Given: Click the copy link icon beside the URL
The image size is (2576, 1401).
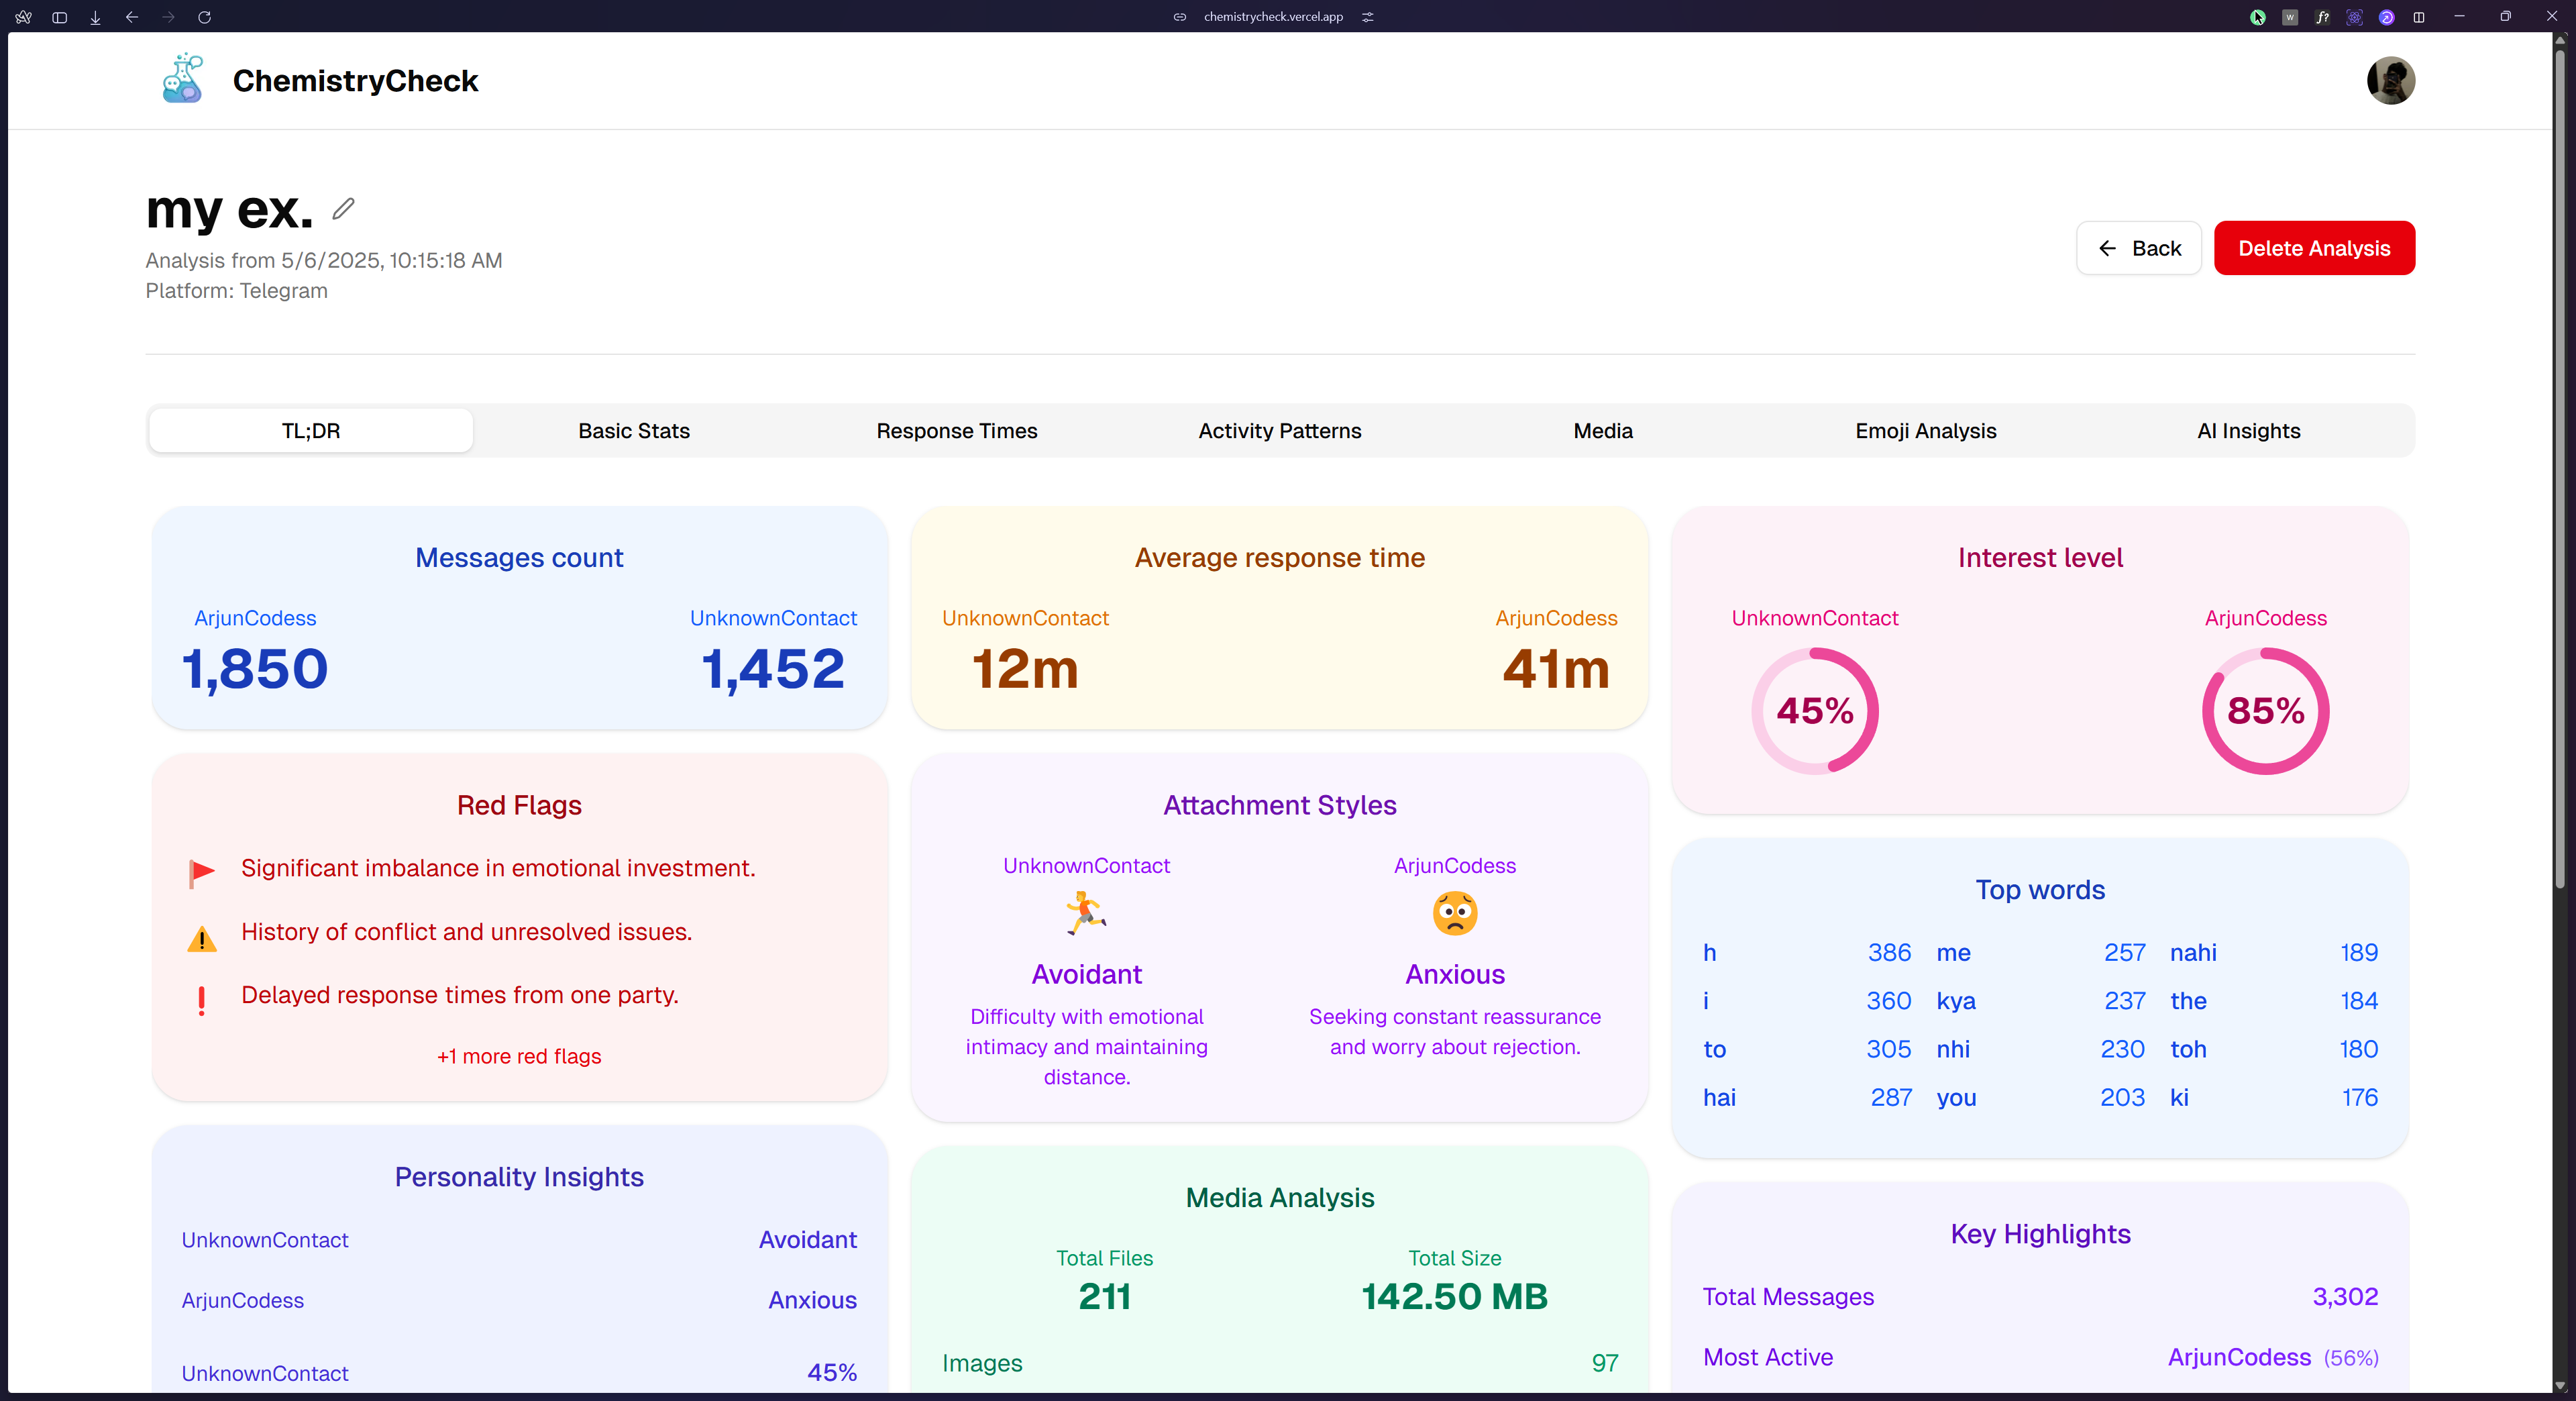Looking at the screenshot, I should pos(1180,17).
